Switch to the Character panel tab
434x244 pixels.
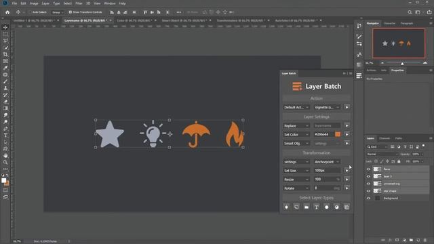click(389, 24)
